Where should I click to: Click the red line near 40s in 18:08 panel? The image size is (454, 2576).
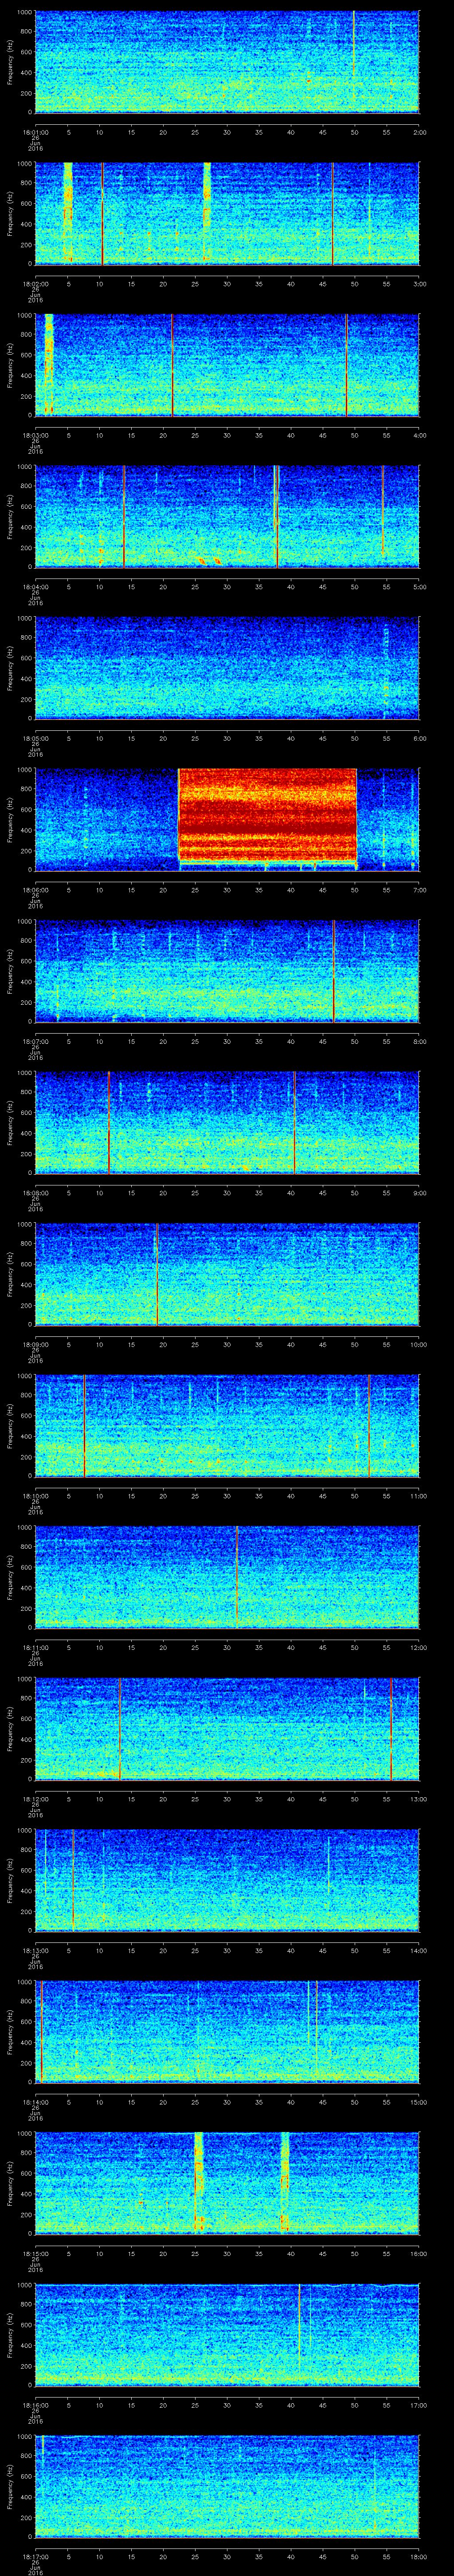tap(294, 1122)
